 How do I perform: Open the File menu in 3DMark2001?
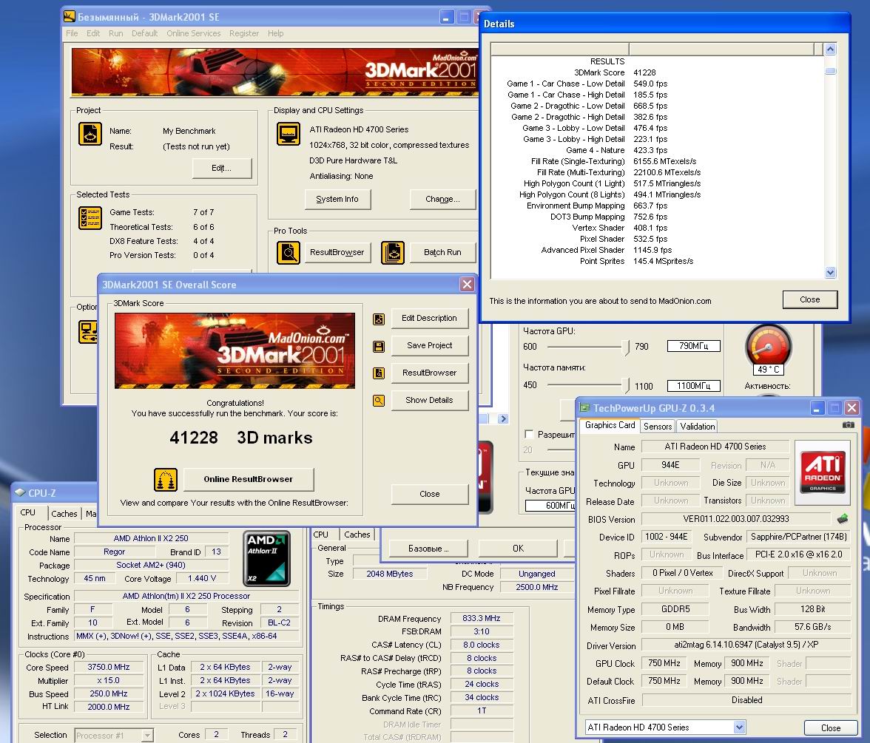click(x=72, y=33)
